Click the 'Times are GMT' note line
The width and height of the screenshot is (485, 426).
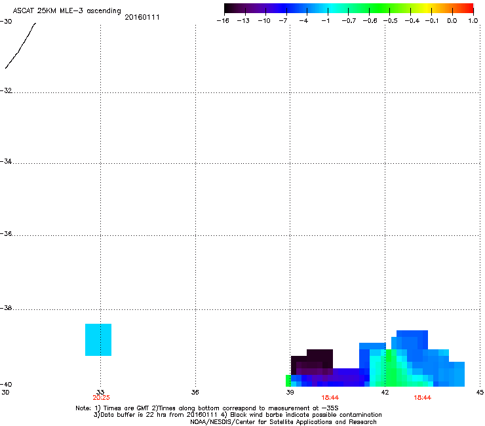(207, 408)
